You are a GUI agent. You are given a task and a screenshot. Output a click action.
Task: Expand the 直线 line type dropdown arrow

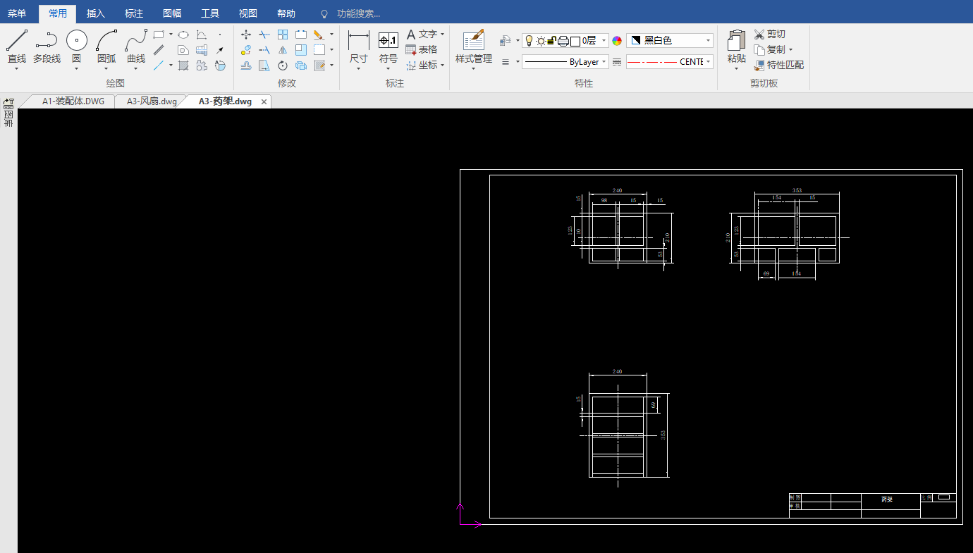(17, 69)
